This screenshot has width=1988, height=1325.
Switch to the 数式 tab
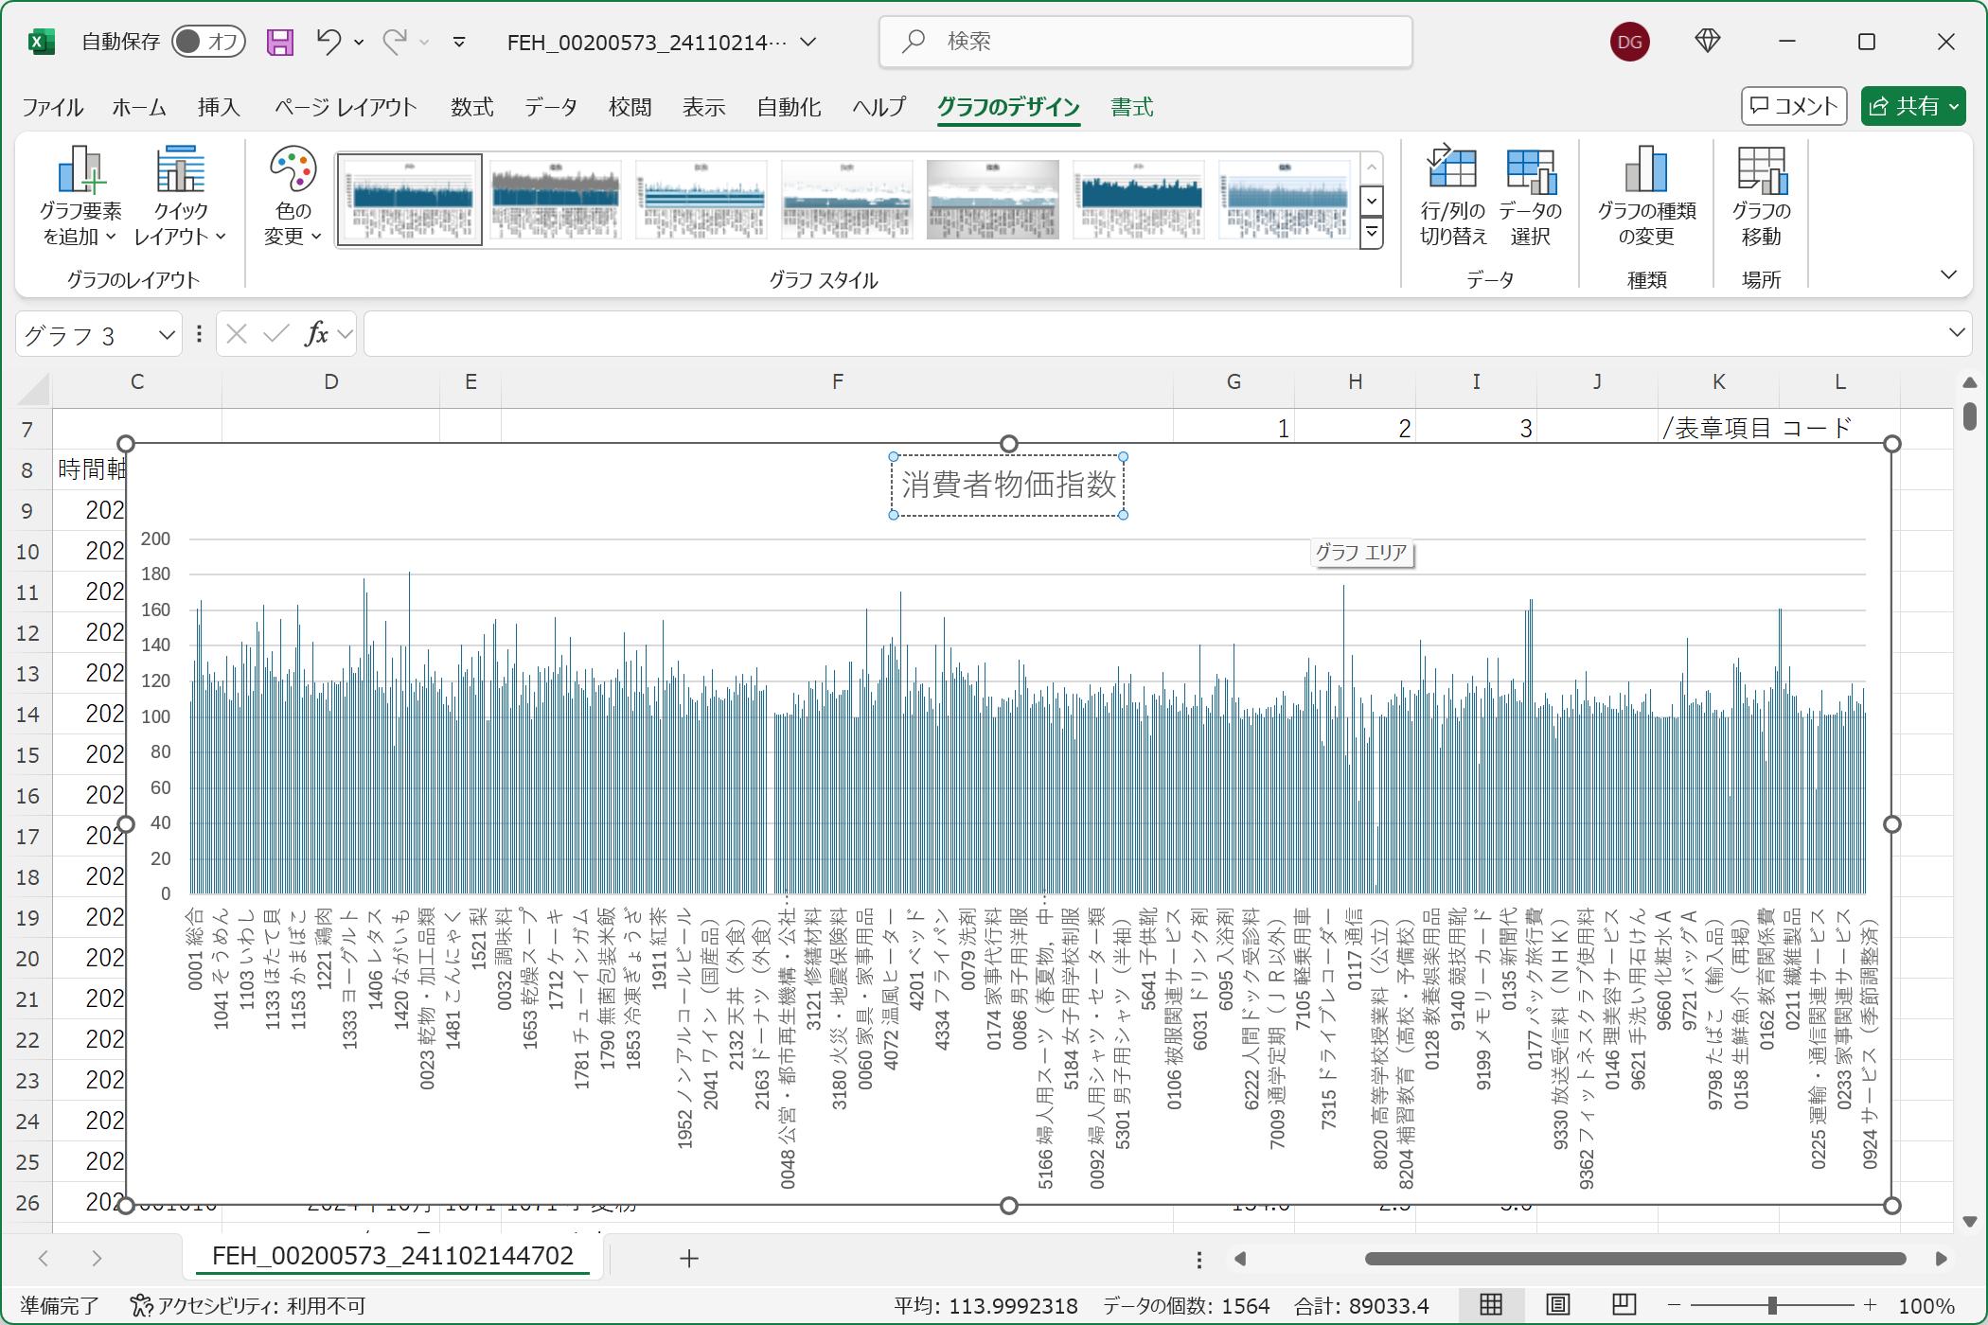pyautogui.click(x=471, y=107)
